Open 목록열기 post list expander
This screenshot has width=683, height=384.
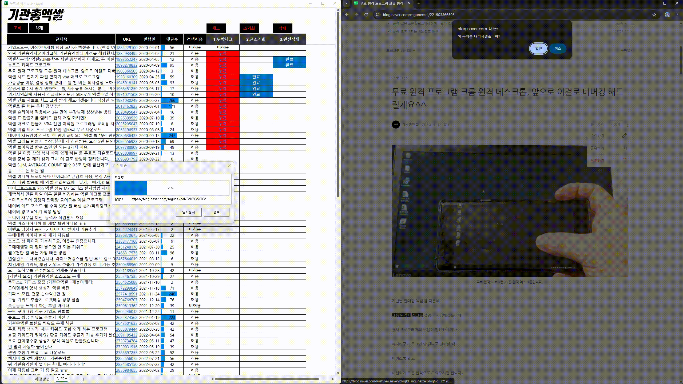tap(626, 50)
